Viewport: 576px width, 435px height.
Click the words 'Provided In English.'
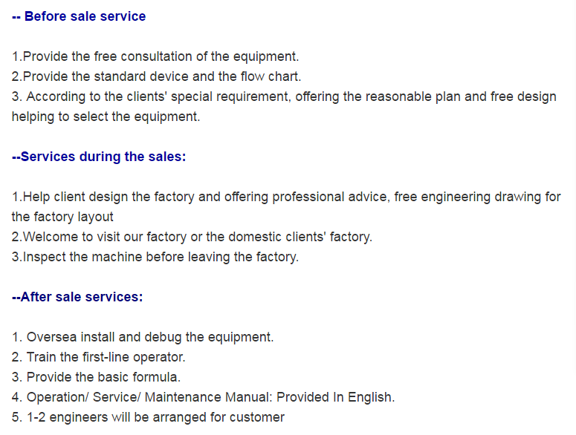335,397
